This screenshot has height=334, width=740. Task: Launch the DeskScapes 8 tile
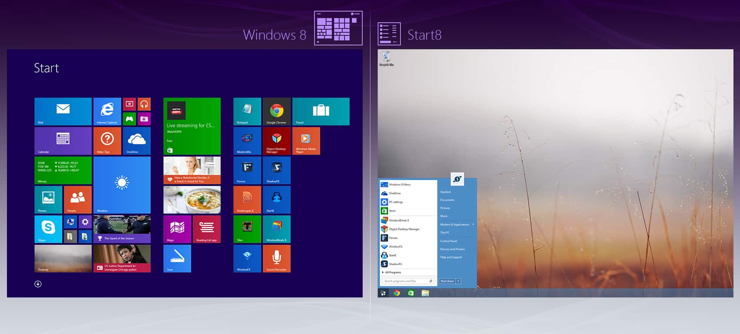[x=247, y=200]
